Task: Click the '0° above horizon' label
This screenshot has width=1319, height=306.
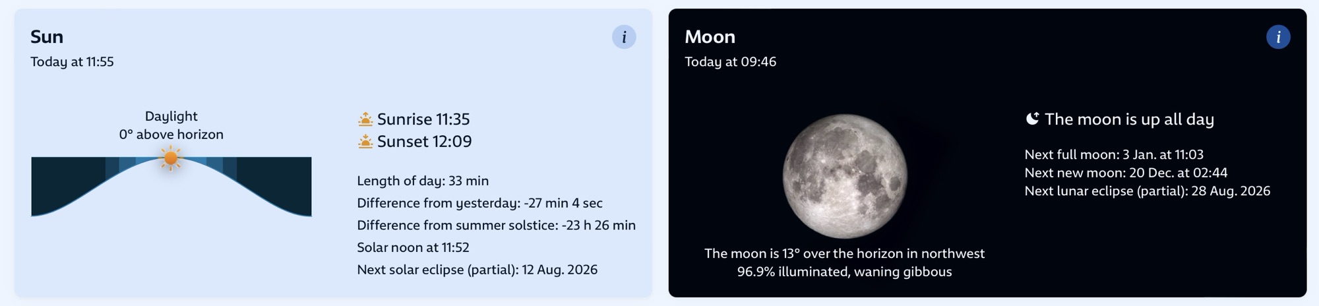Action: [171, 135]
